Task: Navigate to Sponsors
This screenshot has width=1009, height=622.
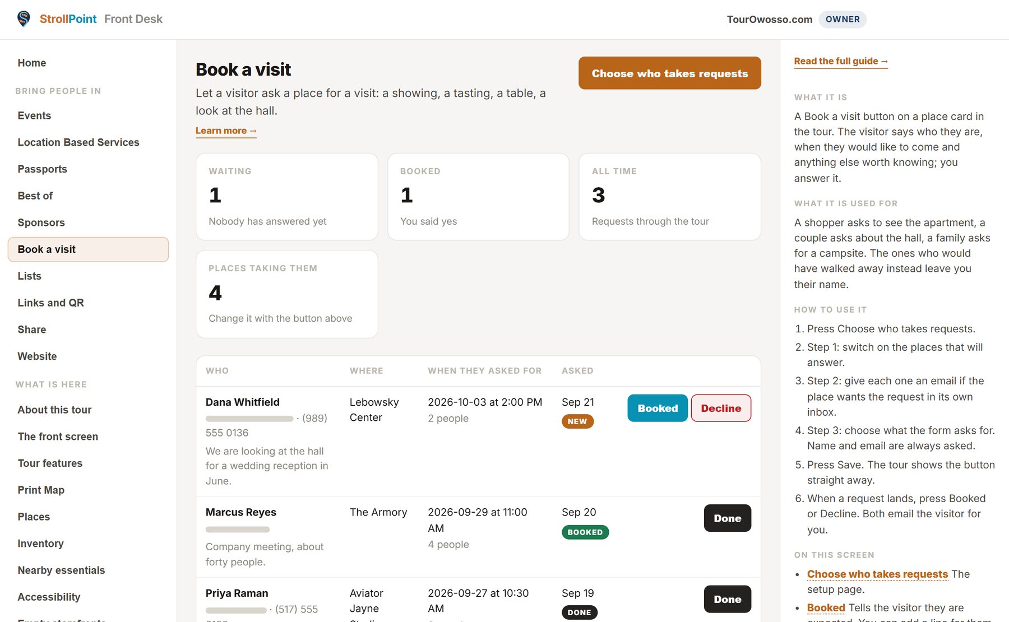Action: pos(41,222)
